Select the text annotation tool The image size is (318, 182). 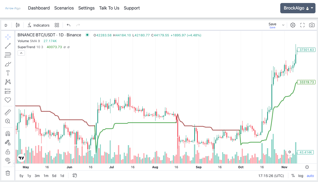click(8, 73)
